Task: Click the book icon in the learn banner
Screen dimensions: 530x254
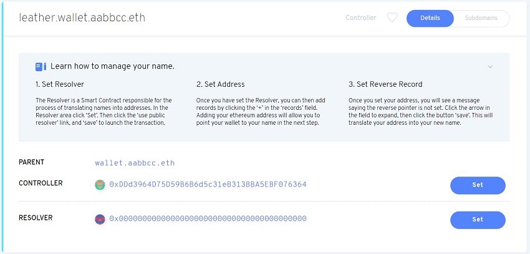Action: point(41,66)
